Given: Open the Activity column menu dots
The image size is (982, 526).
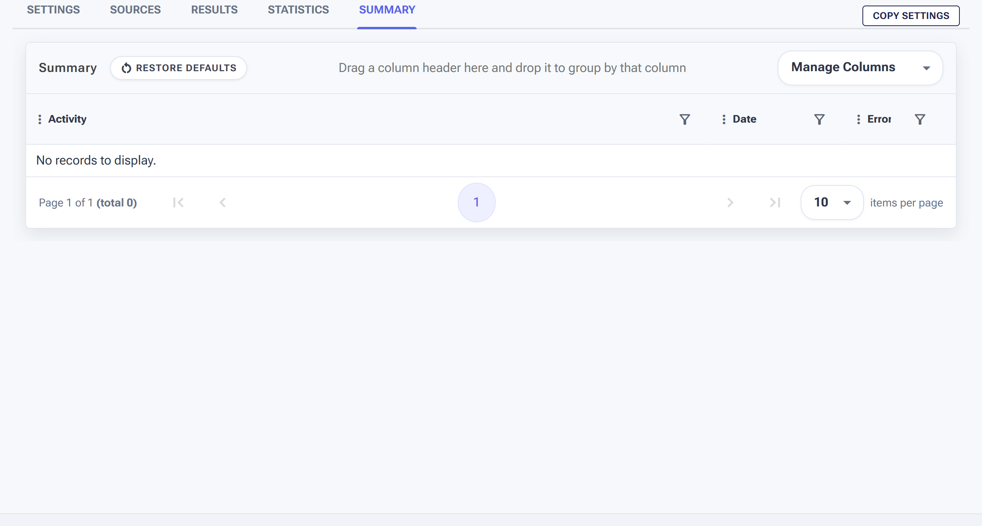Looking at the screenshot, I should 40,119.
